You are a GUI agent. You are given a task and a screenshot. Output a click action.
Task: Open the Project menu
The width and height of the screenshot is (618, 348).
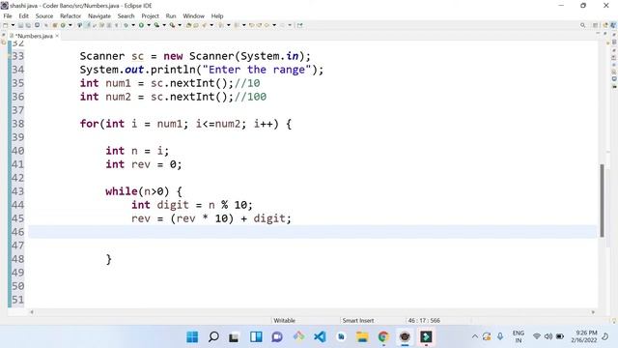[x=150, y=15]
